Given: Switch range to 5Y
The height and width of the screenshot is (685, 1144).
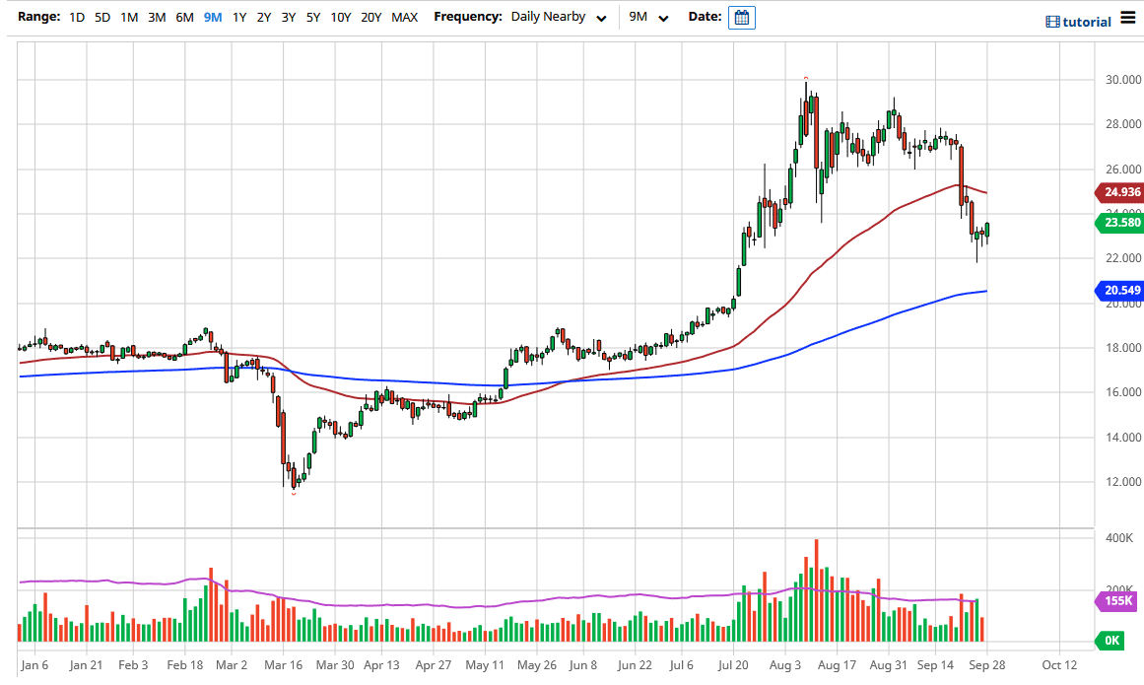Looking at the screenshot, I should [313, 17].
